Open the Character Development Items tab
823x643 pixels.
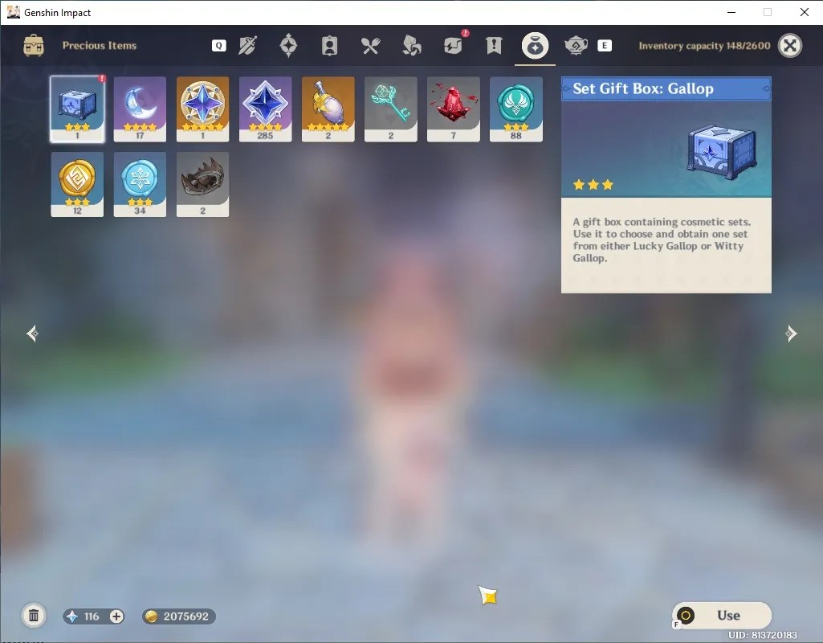(x=330, y=46)
